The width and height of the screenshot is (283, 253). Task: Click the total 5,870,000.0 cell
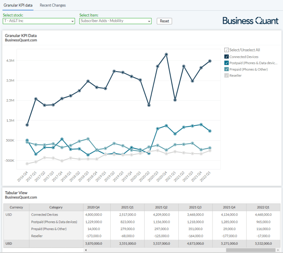coord(93,243)
